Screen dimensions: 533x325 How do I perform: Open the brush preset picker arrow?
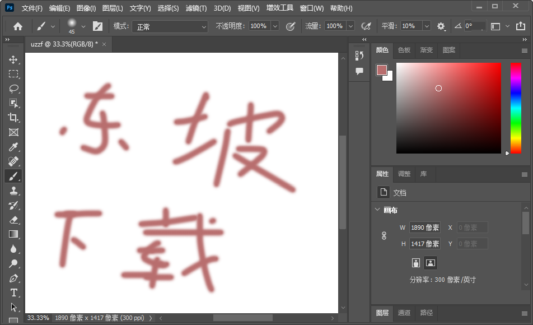(x=83, y=26)
